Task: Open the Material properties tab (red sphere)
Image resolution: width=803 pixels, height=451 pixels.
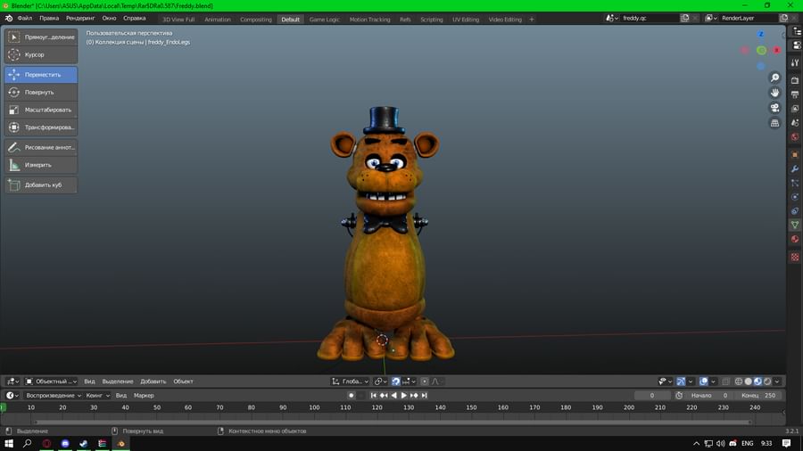Action: tap(795, 239)
